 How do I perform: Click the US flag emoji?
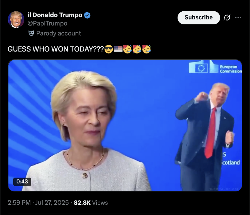pos(118,49)
